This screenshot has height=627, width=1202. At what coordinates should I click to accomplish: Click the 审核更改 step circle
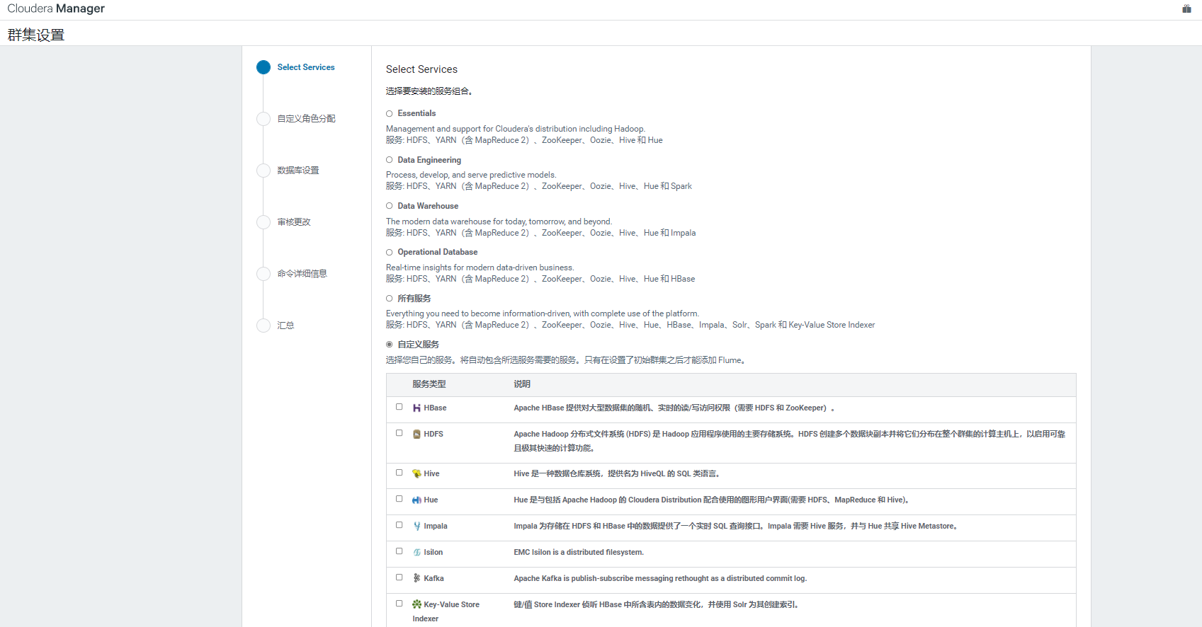[263, 222]
